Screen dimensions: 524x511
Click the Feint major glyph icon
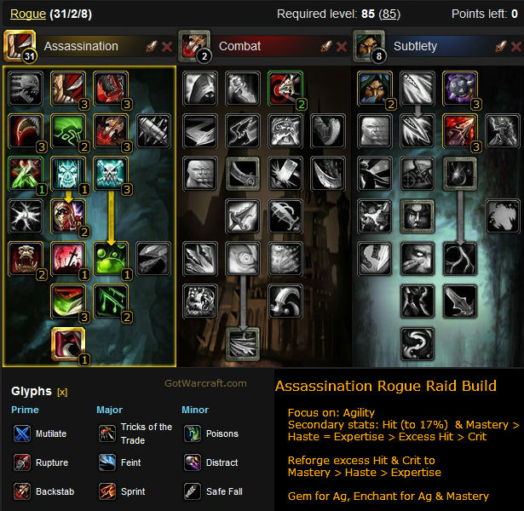pyautogui.click(x=107, y=462)
